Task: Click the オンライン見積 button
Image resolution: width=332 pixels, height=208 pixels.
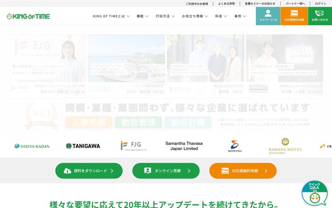Action: [166, 171]
